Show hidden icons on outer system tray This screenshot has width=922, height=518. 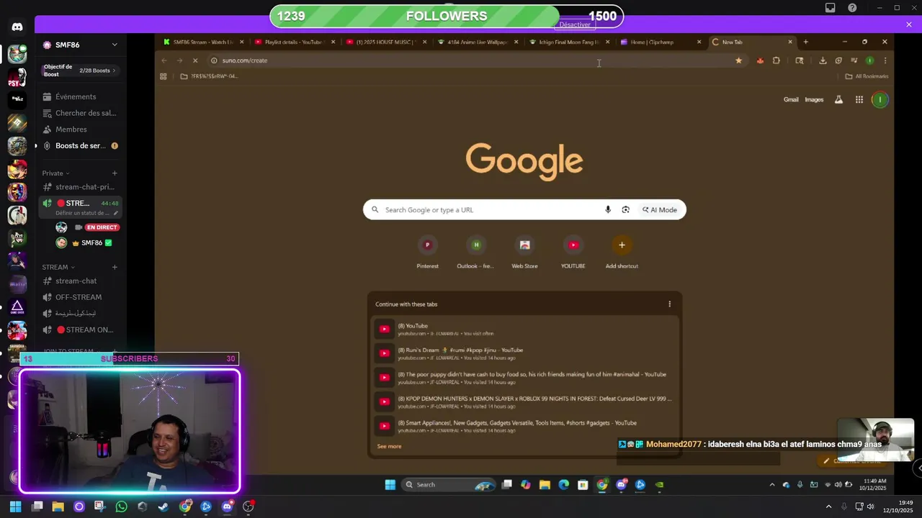pyautogui.click(x=828, y=506)
